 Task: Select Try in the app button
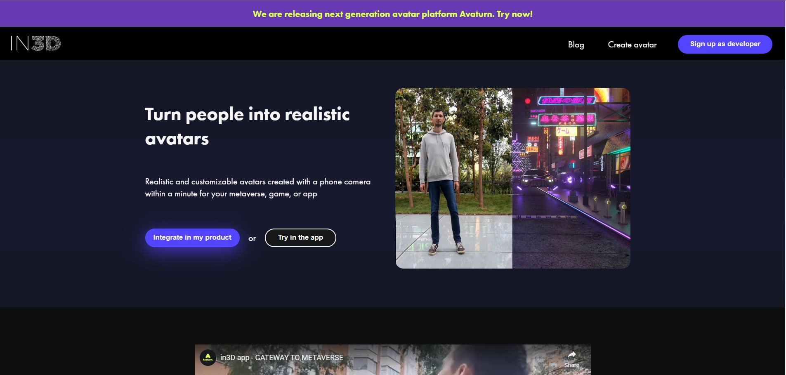pyautogui.click(x=300, y=238)
